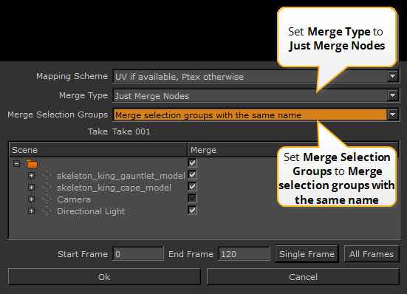This screenshot has height=294, width=407.
Task: Open the Merge Selection Groups dropdown
Action: click(x=393, y=114)
